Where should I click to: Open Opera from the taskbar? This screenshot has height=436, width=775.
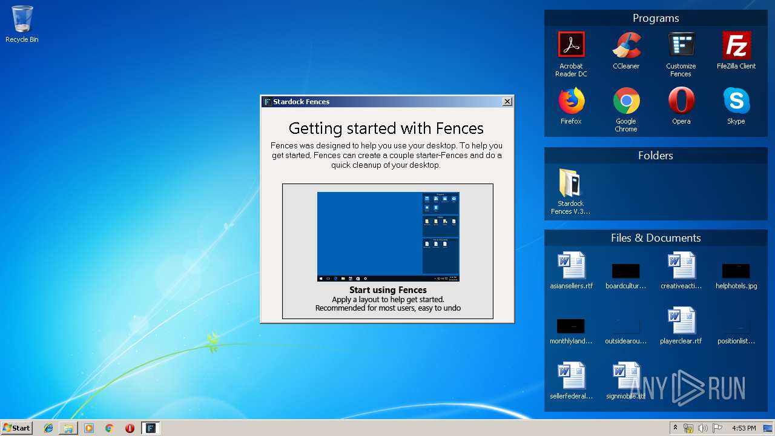[x=130, y=428]
